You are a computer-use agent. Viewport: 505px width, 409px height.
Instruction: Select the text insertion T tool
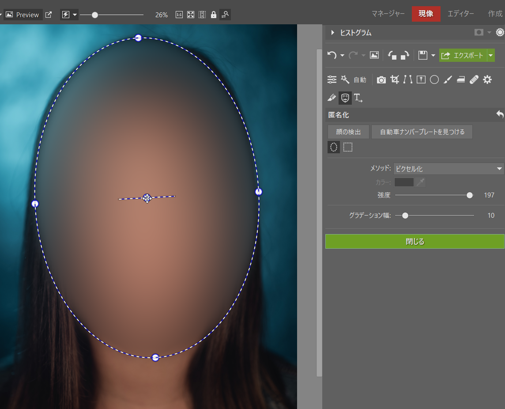[358, 98]
